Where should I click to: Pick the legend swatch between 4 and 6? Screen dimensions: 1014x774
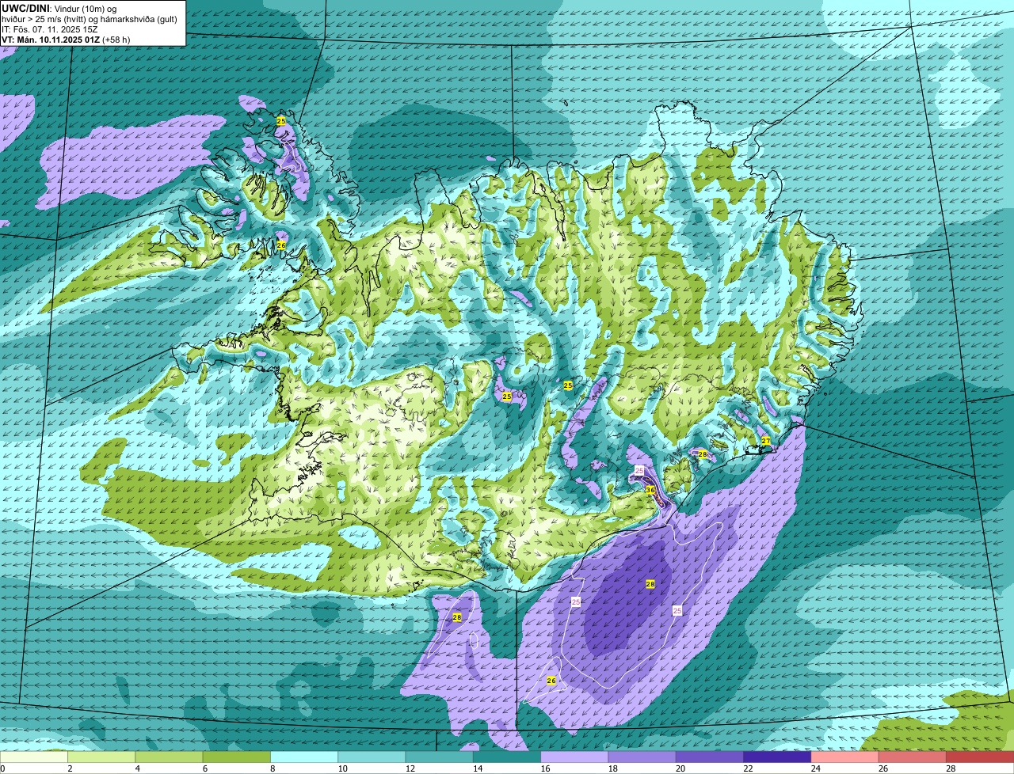169,757
